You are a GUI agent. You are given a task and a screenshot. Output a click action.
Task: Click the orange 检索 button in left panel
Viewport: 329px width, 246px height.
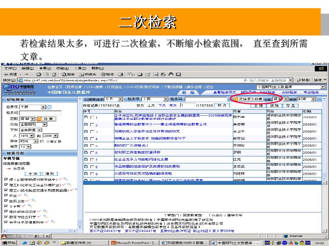(x=46, y=119)
